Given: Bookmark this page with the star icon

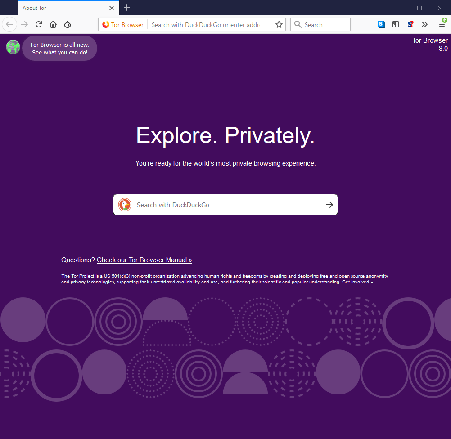Looking at the screenshot, I should 279,25.
